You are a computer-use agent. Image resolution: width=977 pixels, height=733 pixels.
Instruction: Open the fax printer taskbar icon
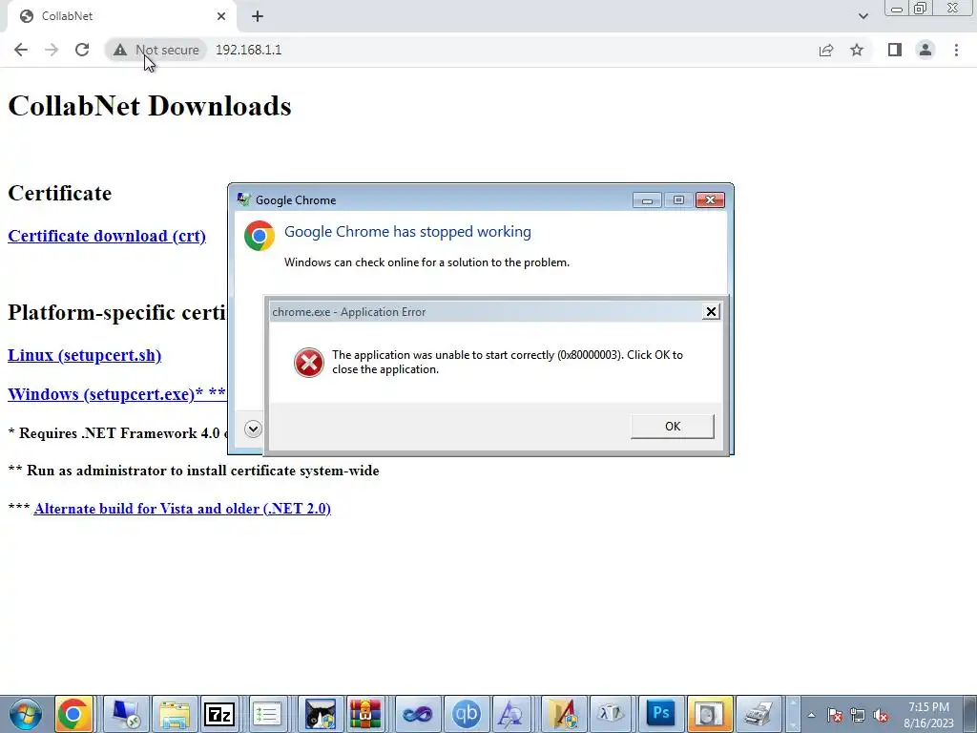click(x=758, y=714)
